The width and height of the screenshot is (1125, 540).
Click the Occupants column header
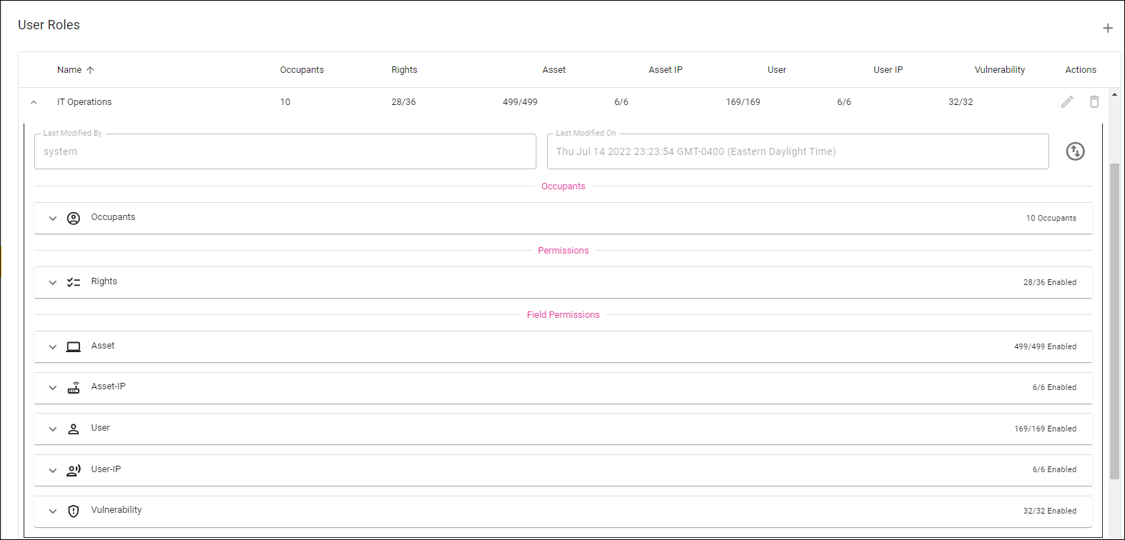[302, 70]
